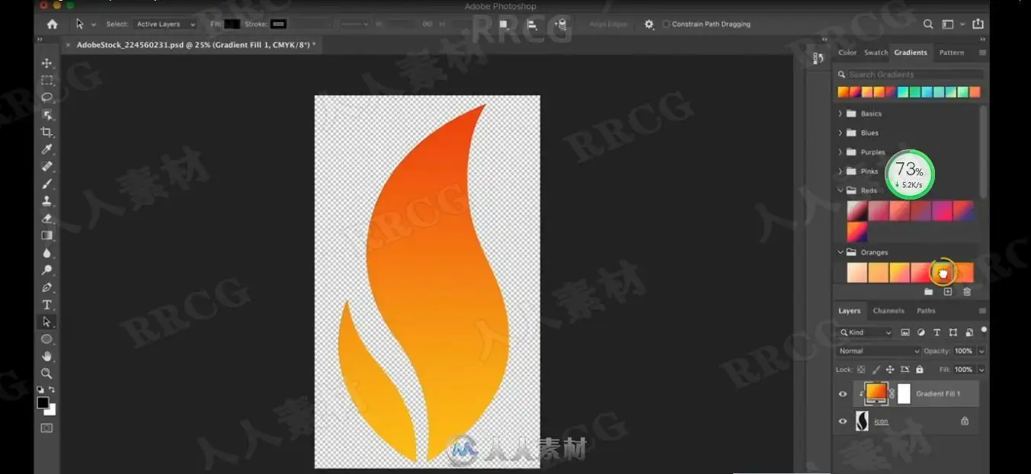Select the Eyedropper tool
This screenshot has height=474, width=1031.
pos(47,149)
